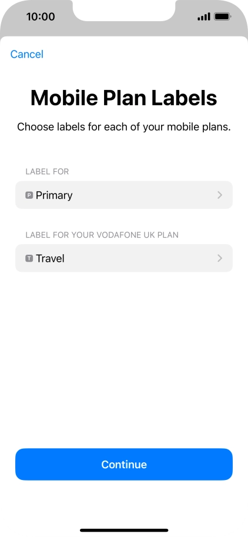
Task: Select the Primary label text
Action: [x=54, y=195]
